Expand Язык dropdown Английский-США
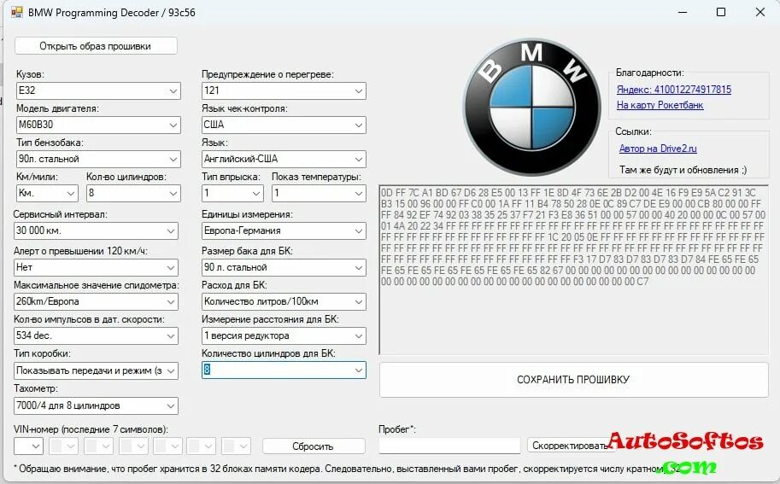Image resolution: width=780 pixels, height=484 pixels. [284, 159]
